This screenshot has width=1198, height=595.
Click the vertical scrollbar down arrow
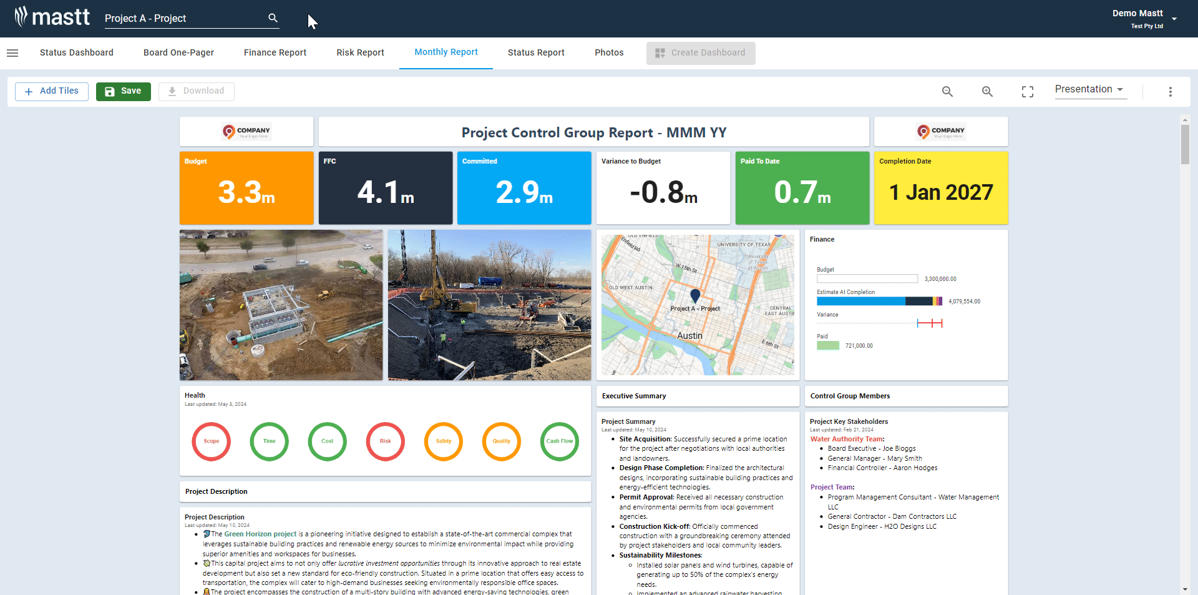(1185, 589)
